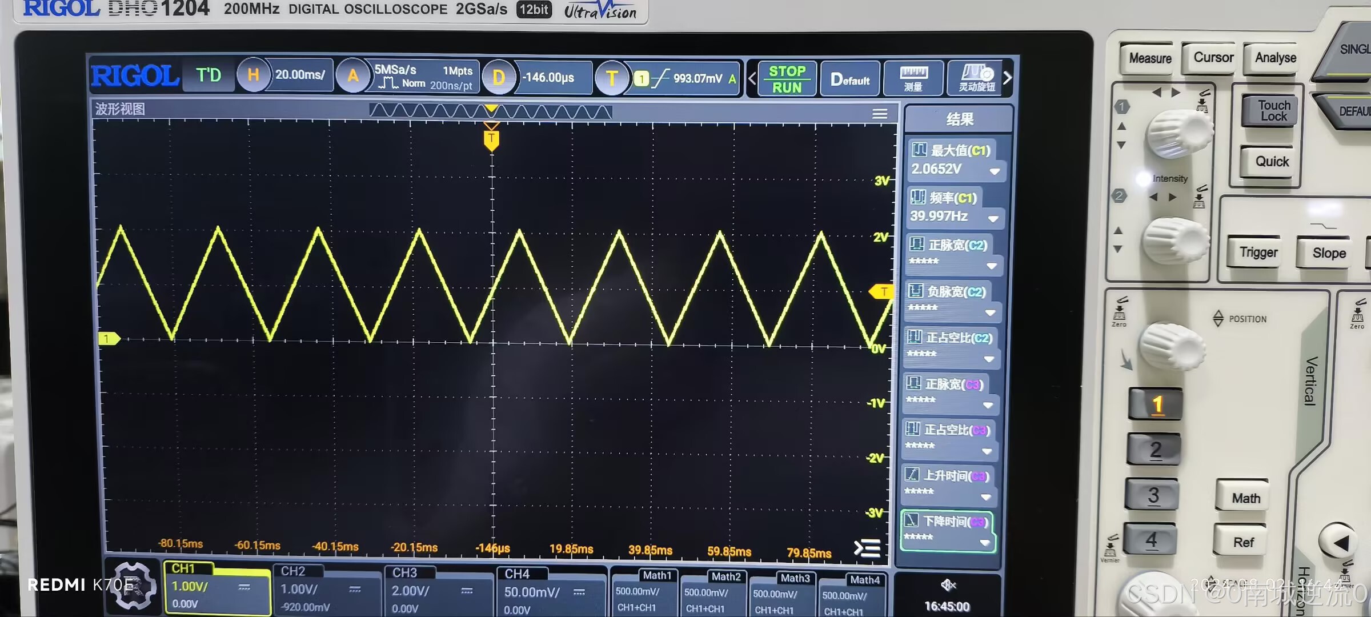This screenshot has width=1371, height=617.
Task: Open 993.07mV trigger level setting
Action: click(698, 79)
